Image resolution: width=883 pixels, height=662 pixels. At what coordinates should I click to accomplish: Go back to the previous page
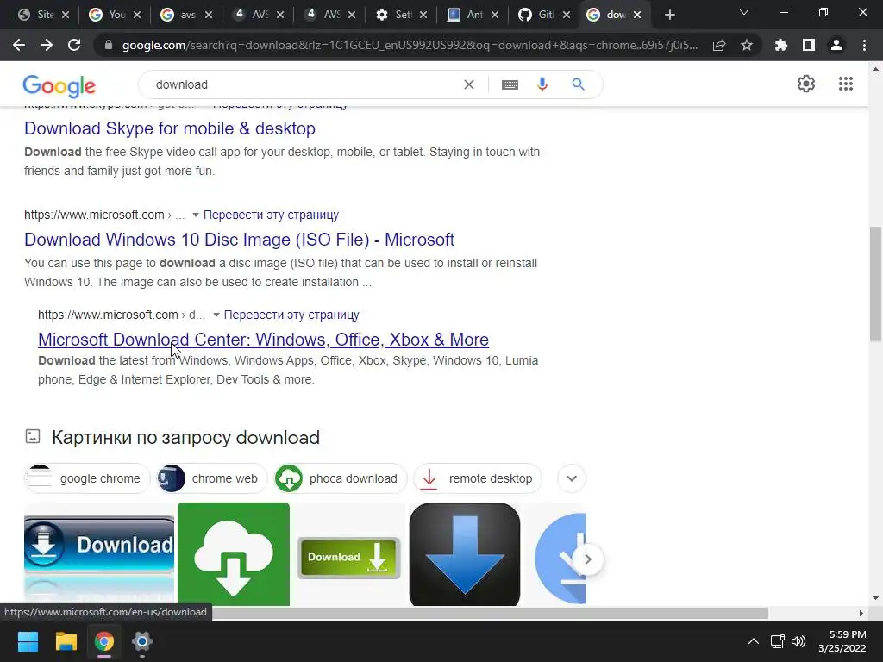click(x=19, y=45)
